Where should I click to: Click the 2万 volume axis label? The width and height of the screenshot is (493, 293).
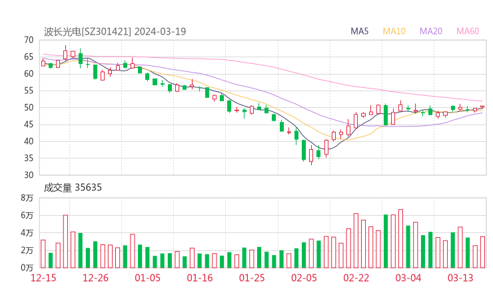27,250
